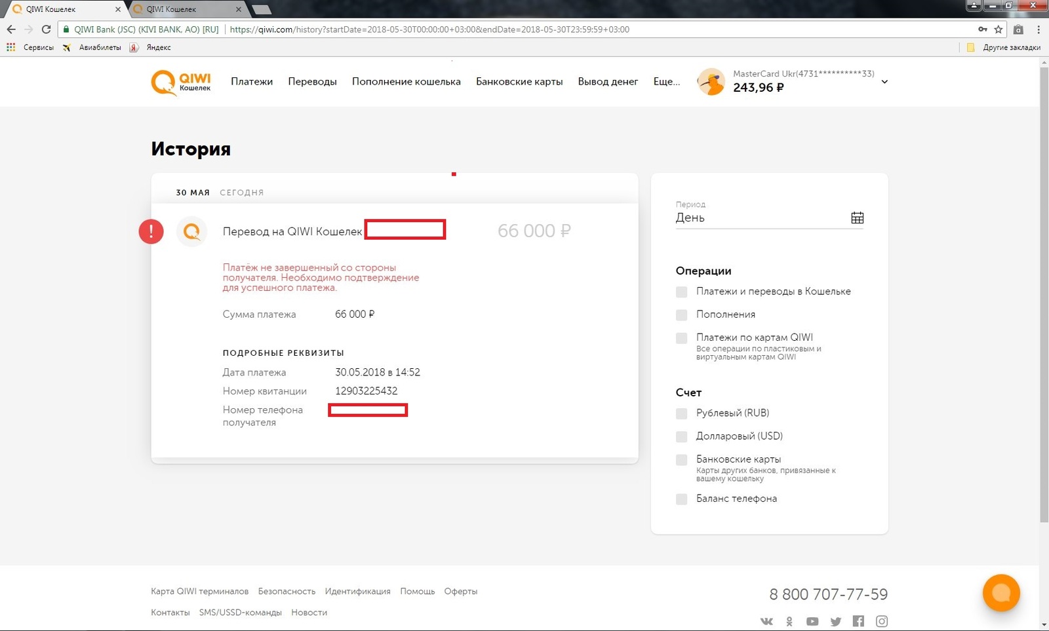Switch to the second QIWI Кошелек tab

pos(186,9)
